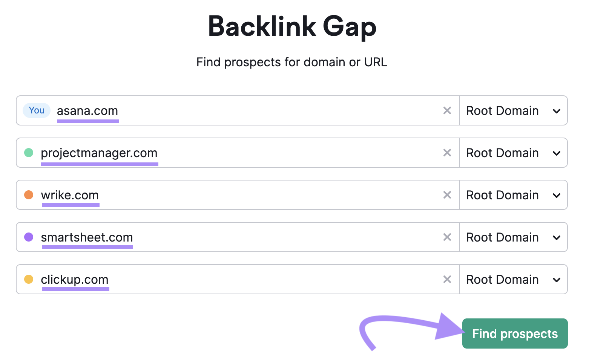Screen dimensions: 589x361
Task: Click the 'You' badge next to asana.com
Action: coord(36,110)
